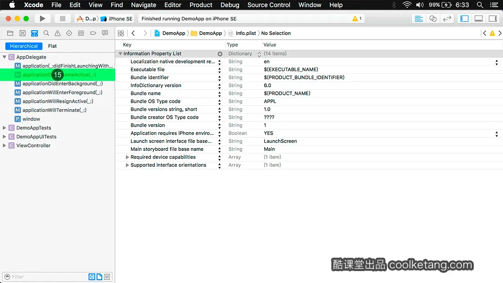Image resolution: width=503 pixels, height=283 pixels.
Task: Open the related items grid menu
Action: coord(121,33)
